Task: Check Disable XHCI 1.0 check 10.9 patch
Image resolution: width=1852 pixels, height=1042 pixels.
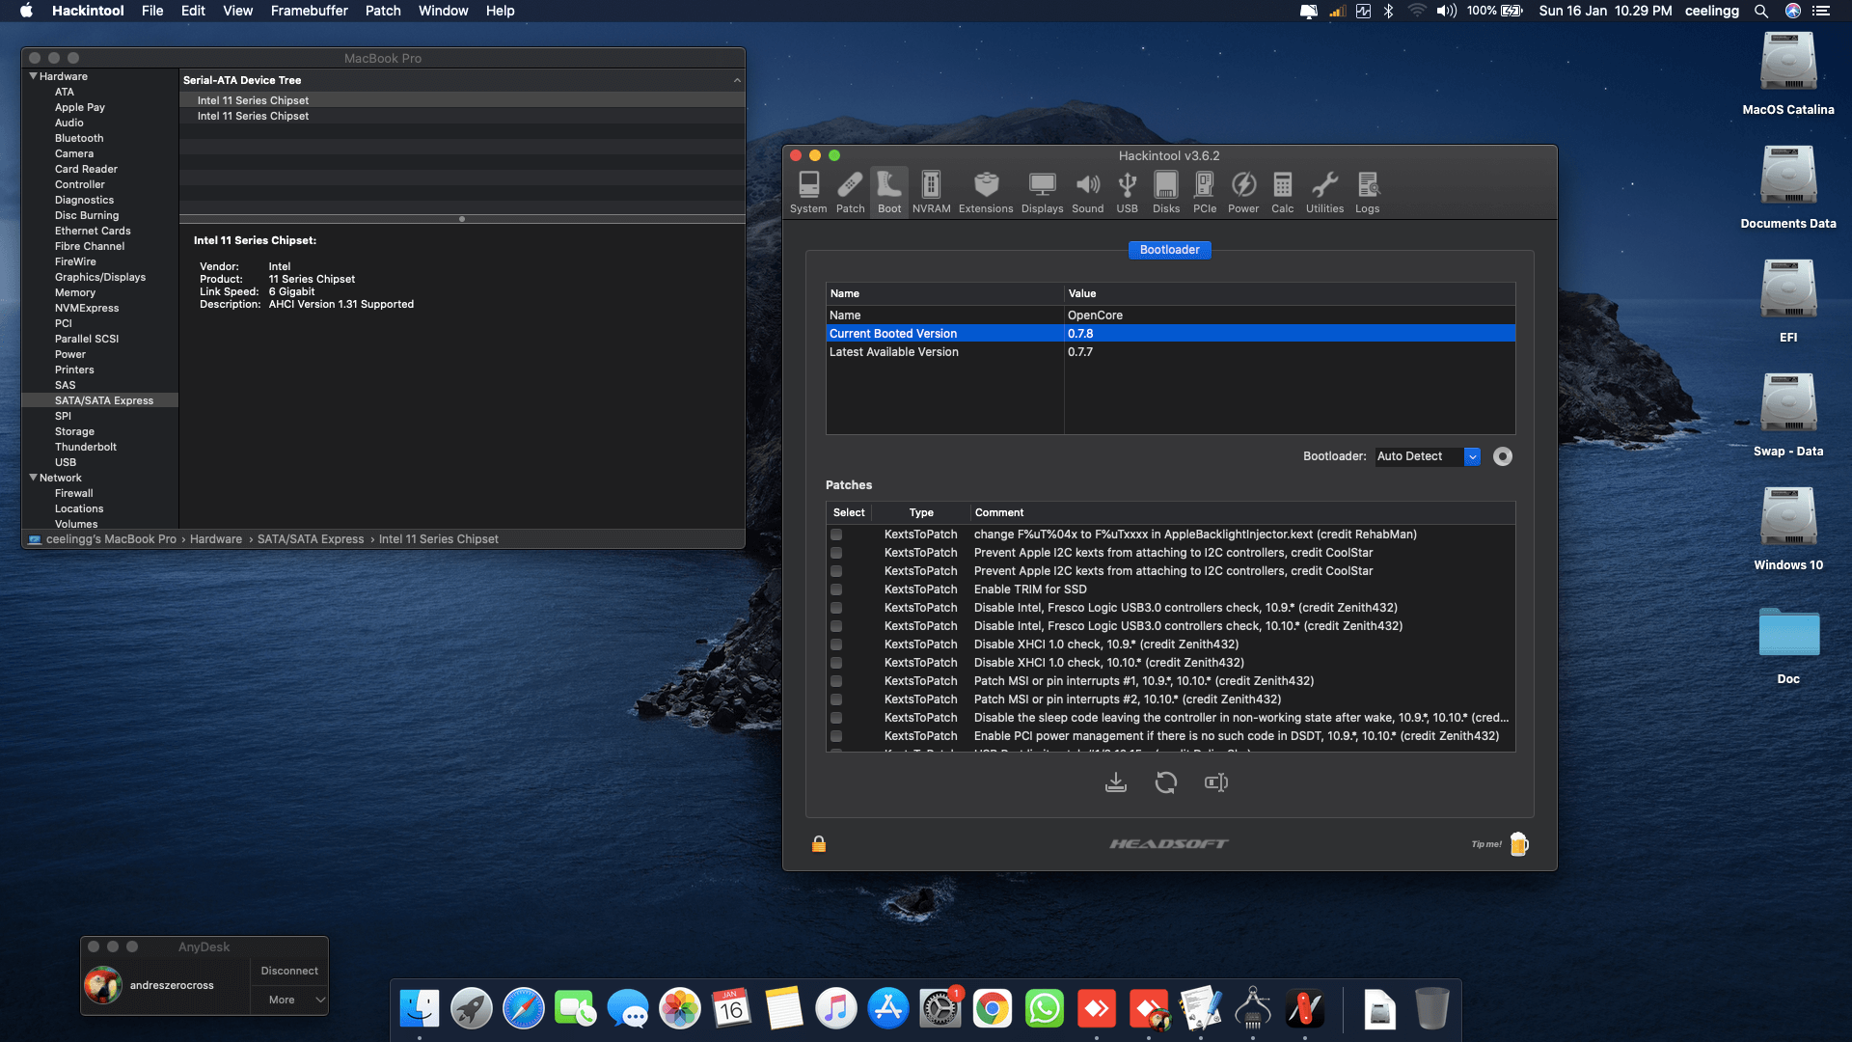Action: [836, 644]
